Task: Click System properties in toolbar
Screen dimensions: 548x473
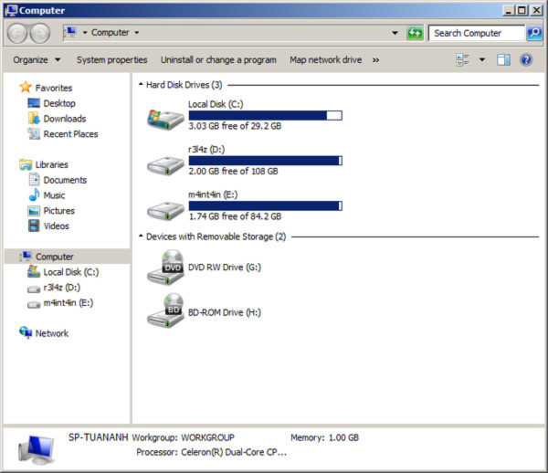Action: [111, 59]
